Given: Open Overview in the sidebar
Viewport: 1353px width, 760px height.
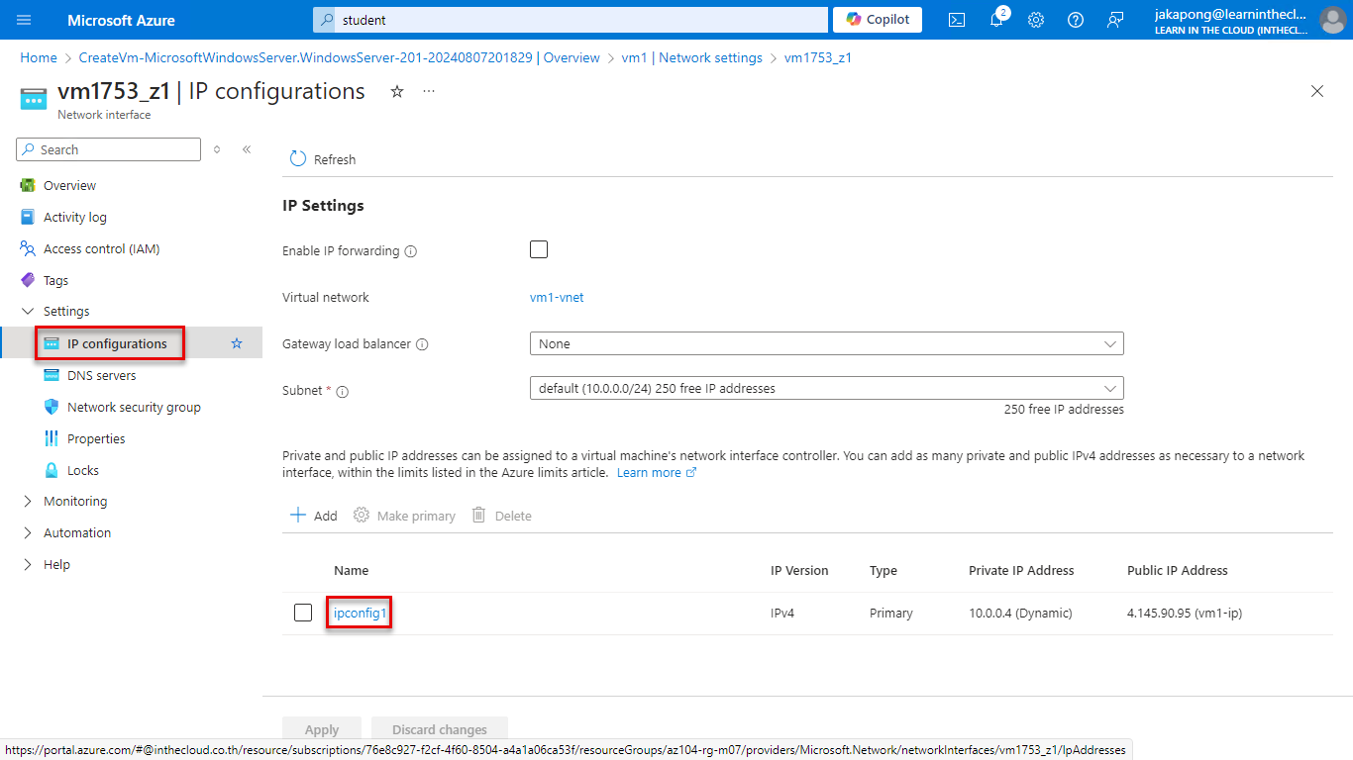Looking at the screenshot, I should pos(69,185).
